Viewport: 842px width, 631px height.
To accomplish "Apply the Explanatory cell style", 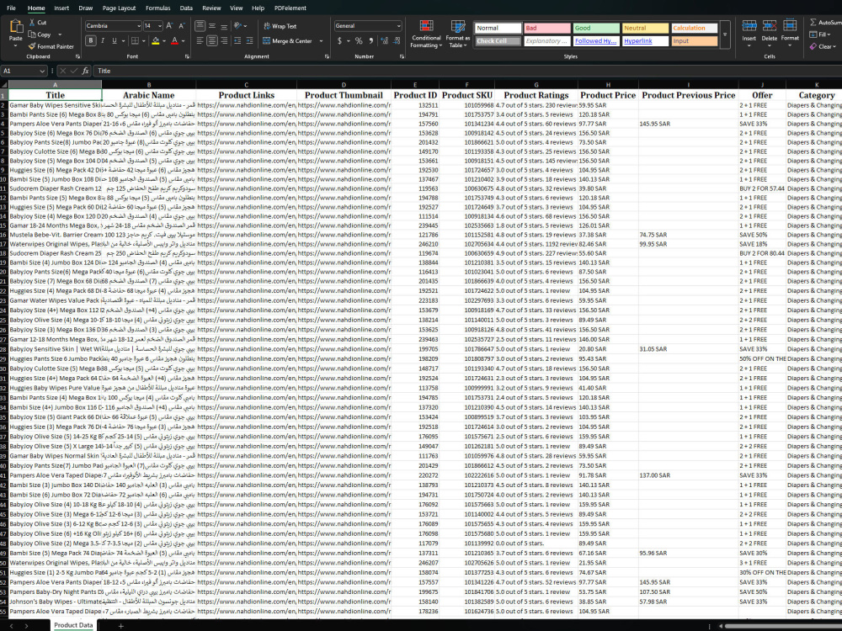I will click(547, 40).
